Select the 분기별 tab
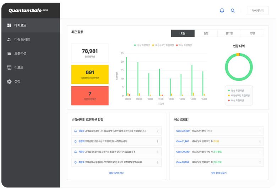 [x=229, y=33]
